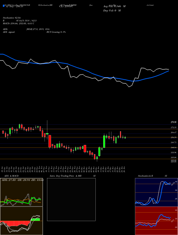Screen dimensions: 178x235
Task: Click the tall green candlestick after the December low
Action: (104, 142)
